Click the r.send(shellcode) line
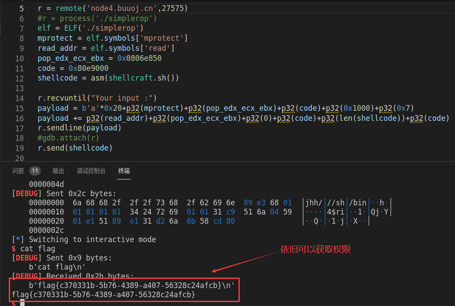Viewport: 455px width, 306px height. pos(75,148)
